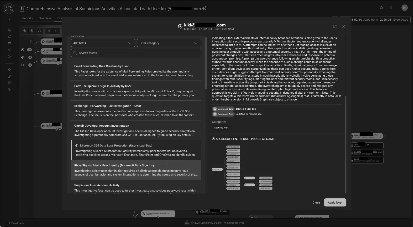Screen dimensions: 413x227
Task: Click the Close button in dialog footer
Action: [x=316, y=202]
